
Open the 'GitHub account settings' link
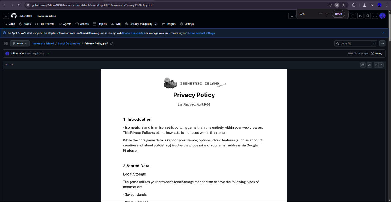pyautogui.click(x=201, y=33)
